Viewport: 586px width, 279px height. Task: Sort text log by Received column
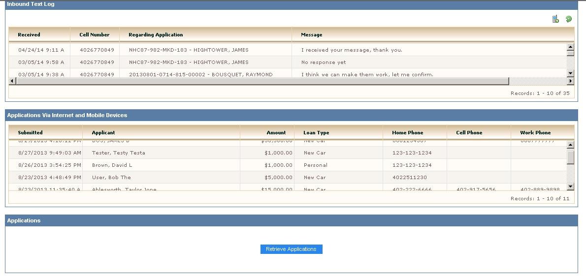[x=29, y=35]
